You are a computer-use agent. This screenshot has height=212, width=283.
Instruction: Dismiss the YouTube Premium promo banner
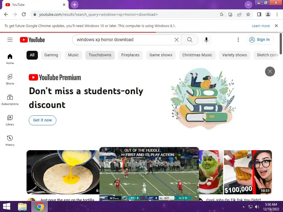(270, 71)
